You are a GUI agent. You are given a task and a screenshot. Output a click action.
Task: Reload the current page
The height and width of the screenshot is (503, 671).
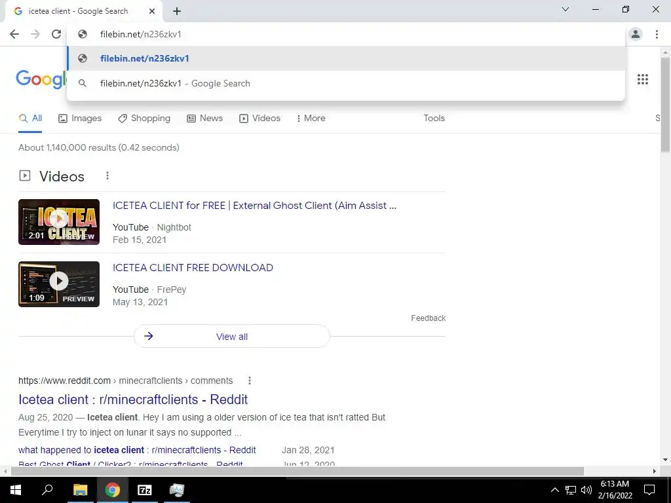coord(56,34)
